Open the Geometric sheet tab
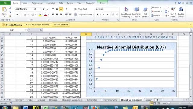Viewport: 193px width, 109px height. click(92, 100)
